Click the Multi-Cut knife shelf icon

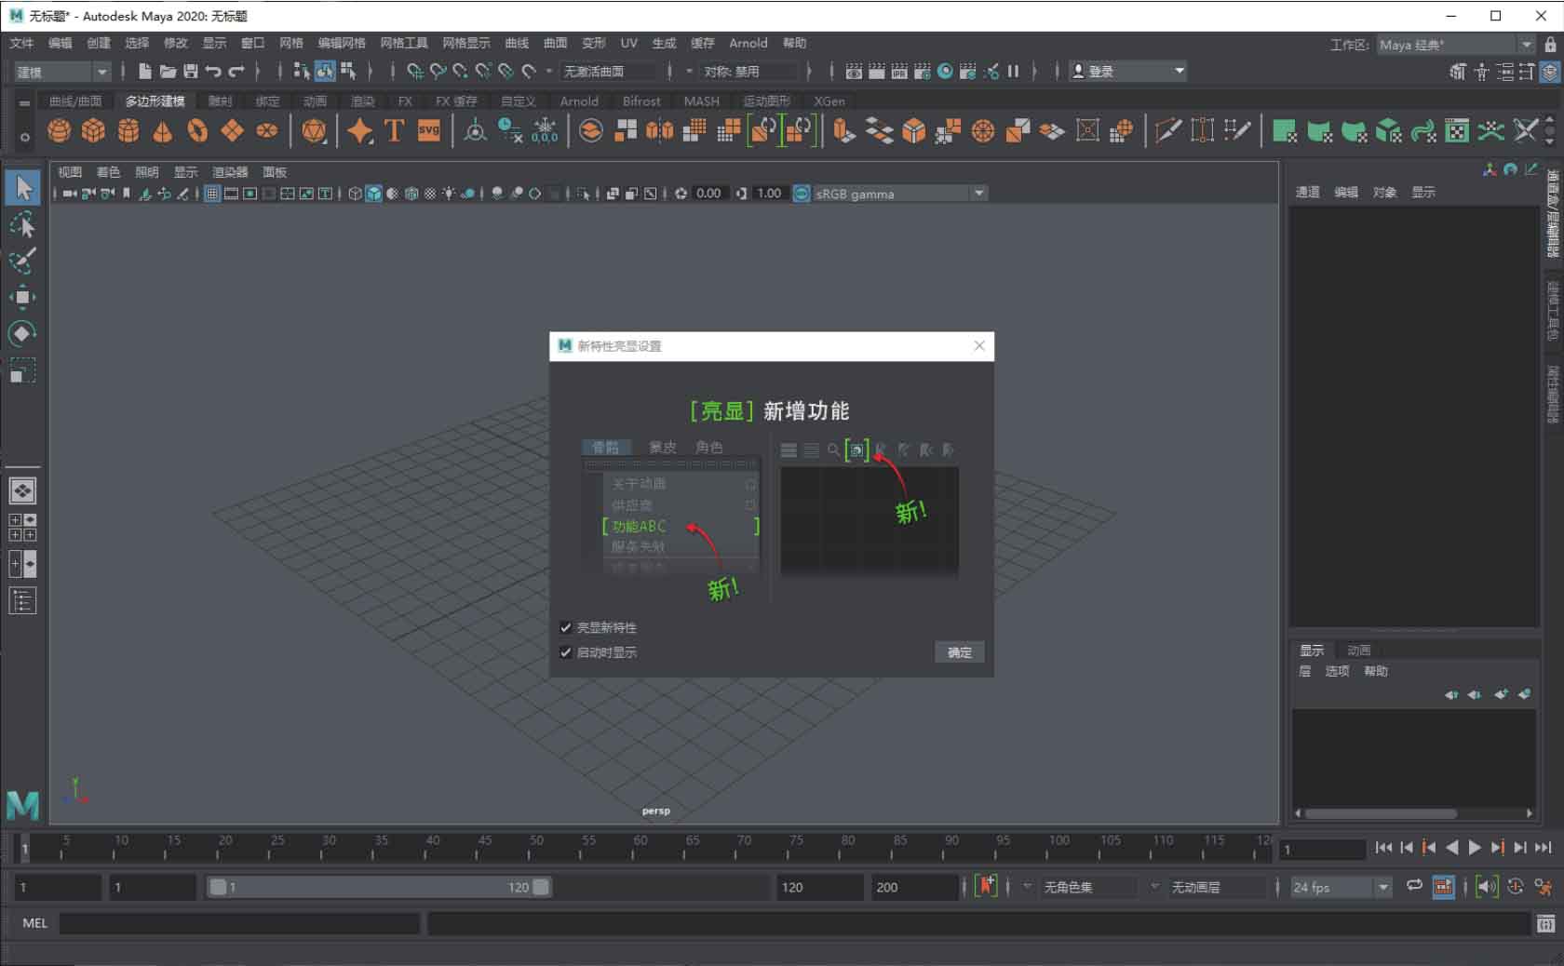click(1167, 131)
